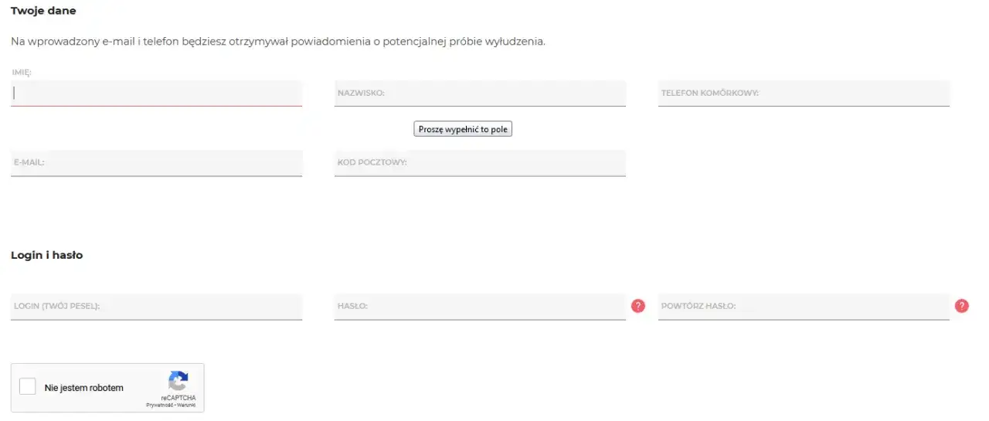
Task: Click the 'Nie jestem robotem' label text
Action: pyautogui.click(x=83, y=388)
